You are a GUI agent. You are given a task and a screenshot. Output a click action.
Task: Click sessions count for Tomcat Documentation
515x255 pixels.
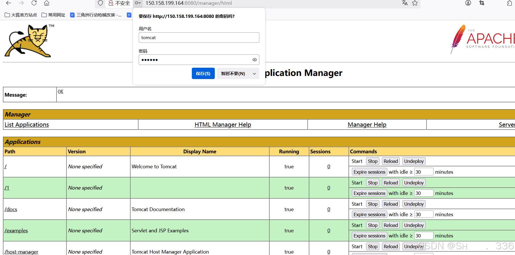tap(329, 209)
